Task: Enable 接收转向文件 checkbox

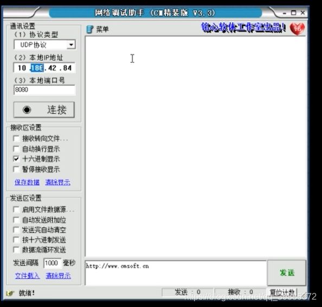Action: pos(16,138)
